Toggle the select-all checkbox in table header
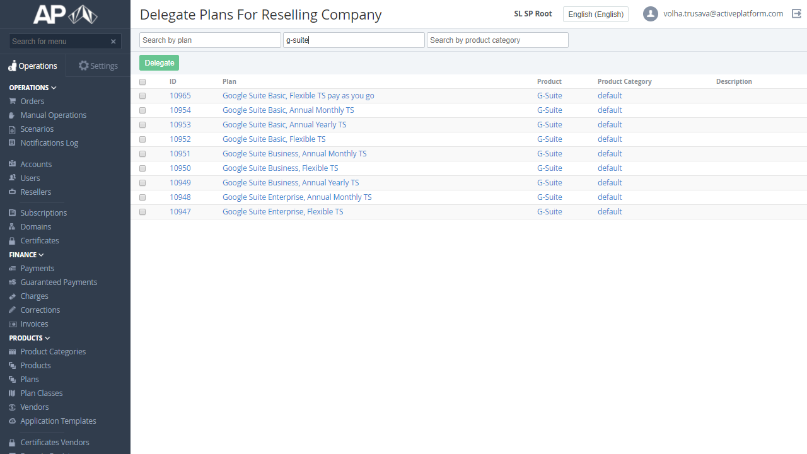The height and width of the screenshot is (454, 807). (142, 82)
